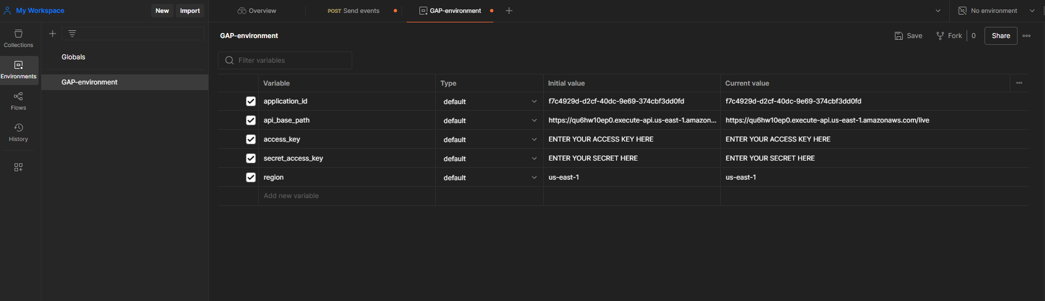Uncheck the secret_access_key variable checkbox
This screenshot has height=301, width=1045.
[251, 158]
